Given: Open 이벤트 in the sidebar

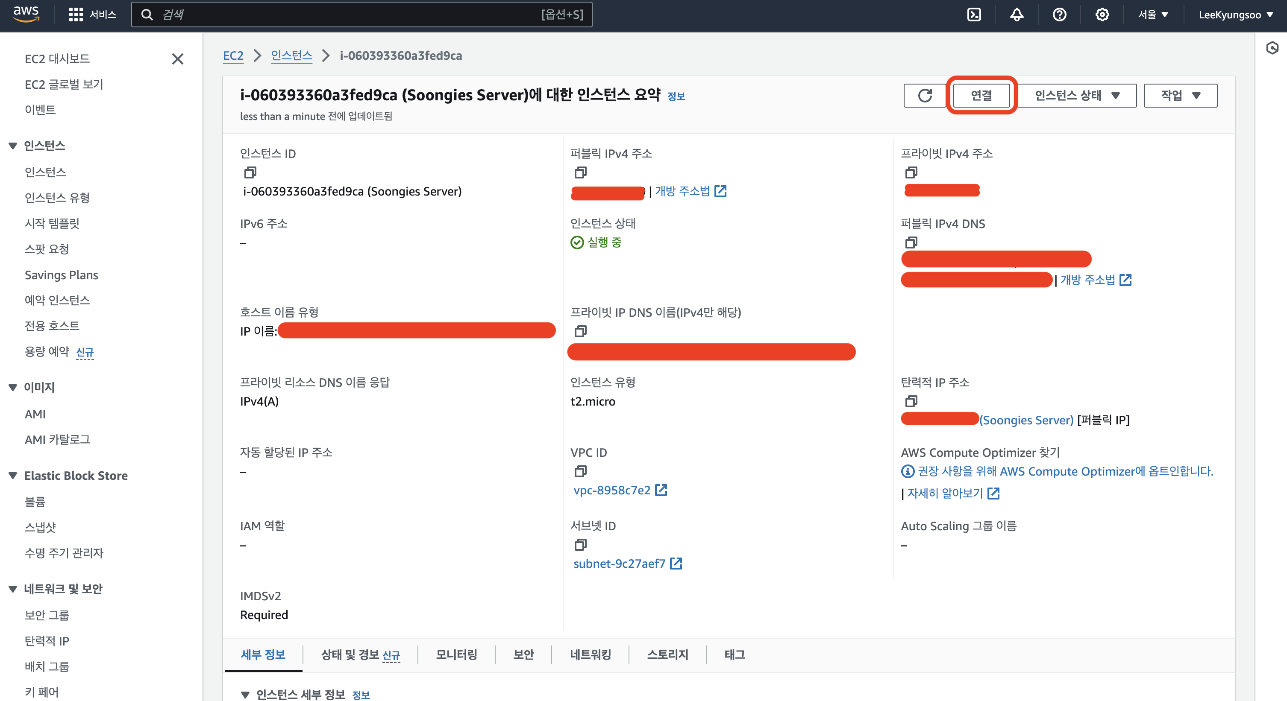Looking at the screenshot, I should (x=40, y=110).
